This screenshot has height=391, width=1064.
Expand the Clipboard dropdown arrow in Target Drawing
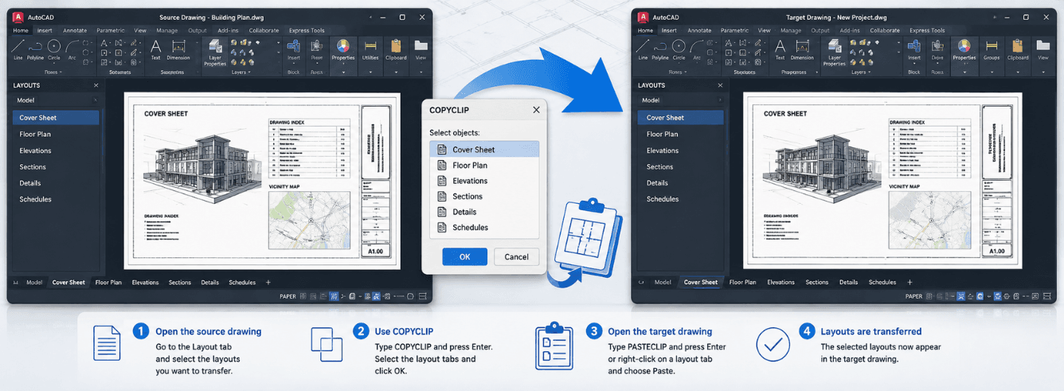(1018, 72)
